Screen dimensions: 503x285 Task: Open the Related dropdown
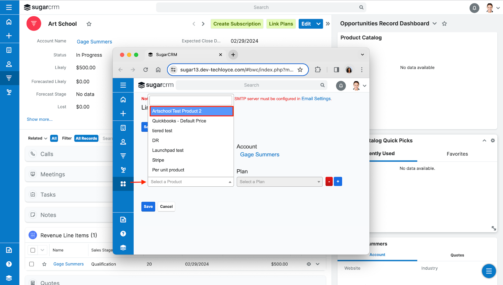tap(38, 138)
